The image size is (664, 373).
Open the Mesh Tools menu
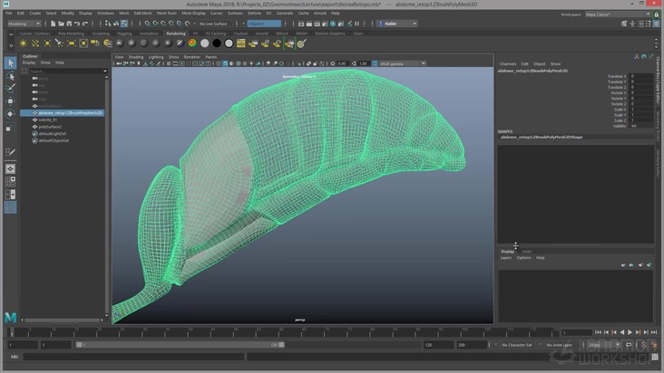tap(166, 14)
